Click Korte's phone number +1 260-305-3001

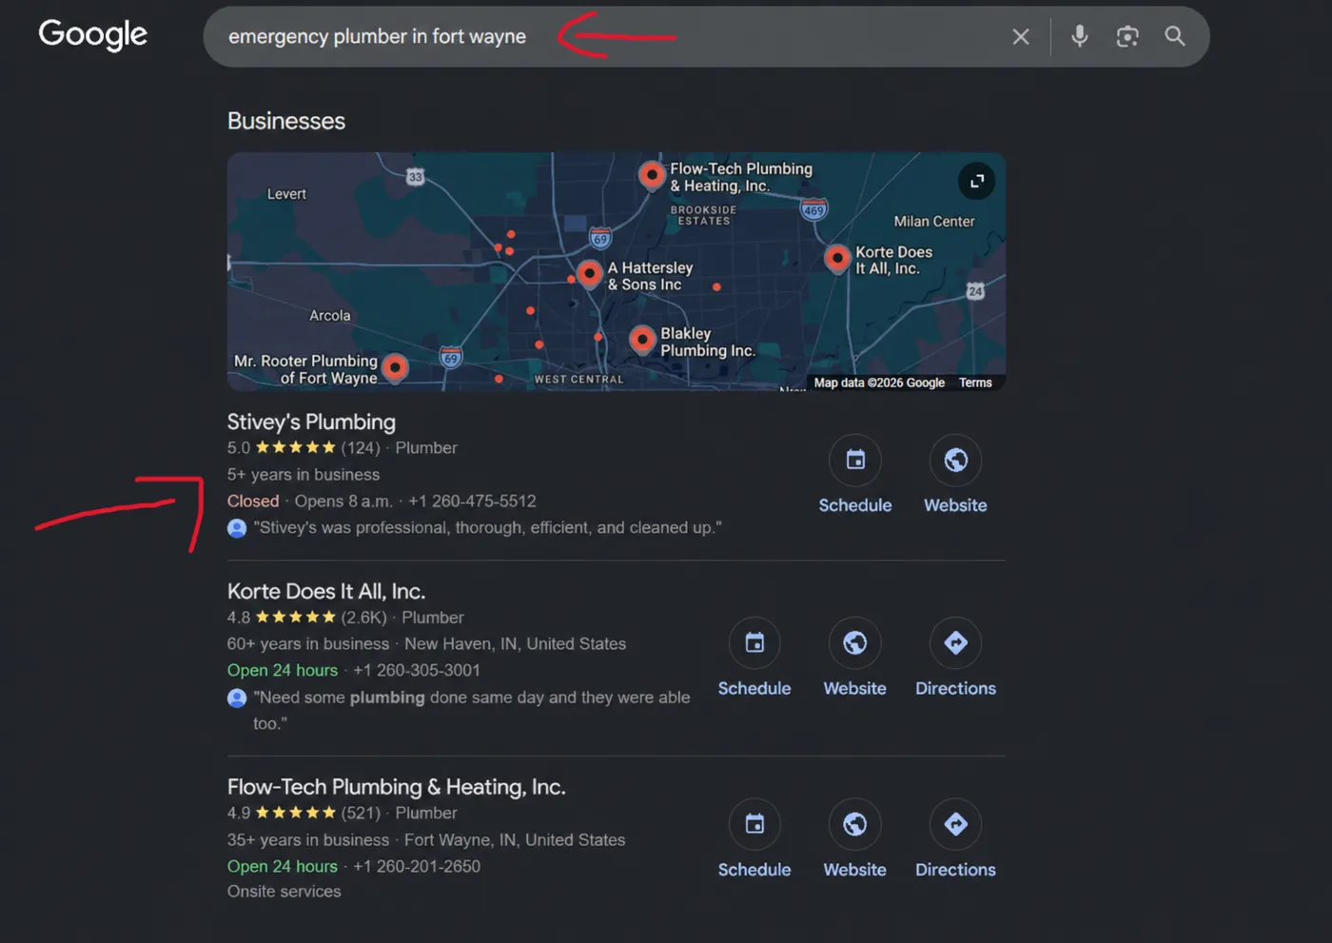click(x=417, y=670)
